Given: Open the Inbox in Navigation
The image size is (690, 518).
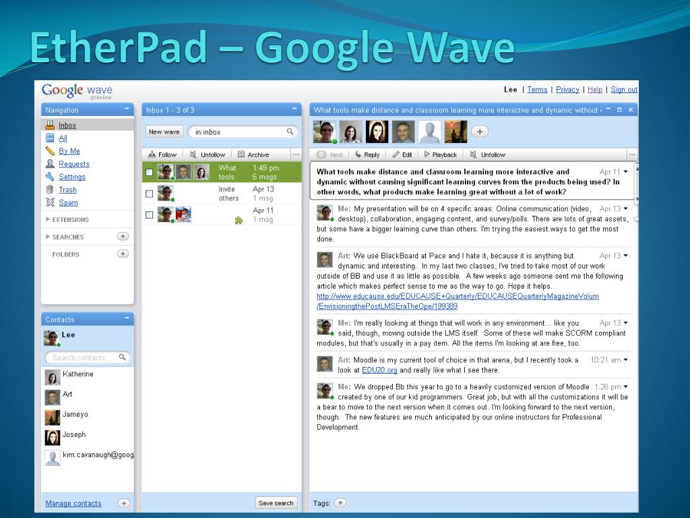Looking at the screenshot, I should 67,125.
